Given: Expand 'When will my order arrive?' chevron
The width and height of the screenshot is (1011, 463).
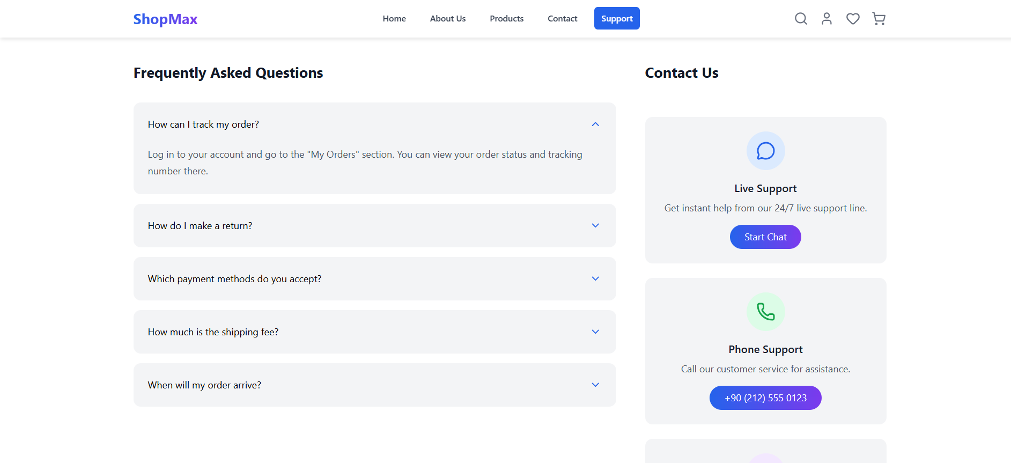Looking at the screenshot, I should [595, 385].
